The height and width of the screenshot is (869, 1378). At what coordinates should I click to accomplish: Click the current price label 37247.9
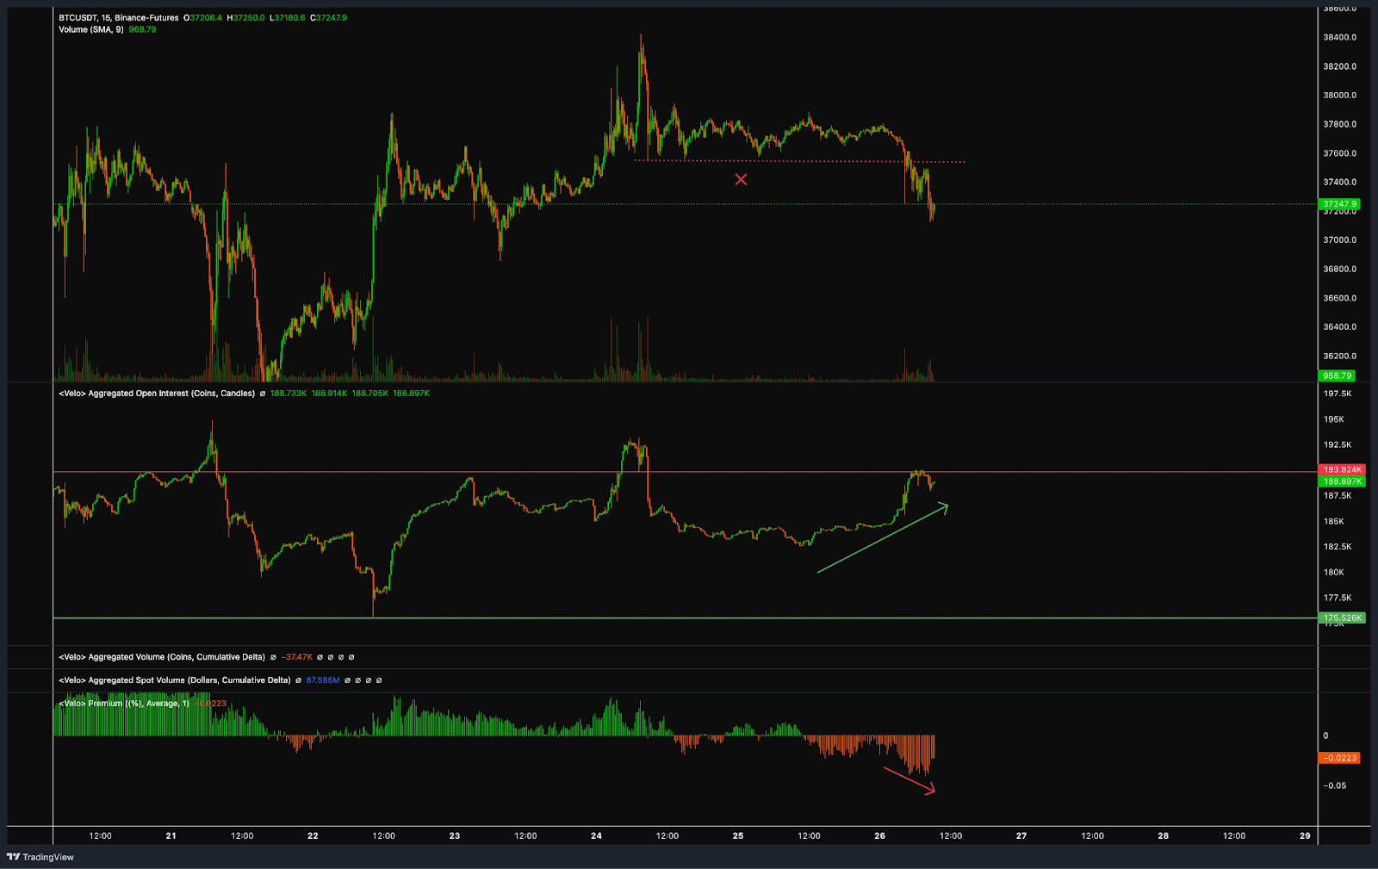click(1339, 204)
